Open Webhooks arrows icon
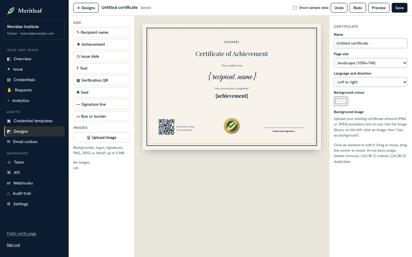The height and width of the screenshot is (257, 412). tap(9, 183)
